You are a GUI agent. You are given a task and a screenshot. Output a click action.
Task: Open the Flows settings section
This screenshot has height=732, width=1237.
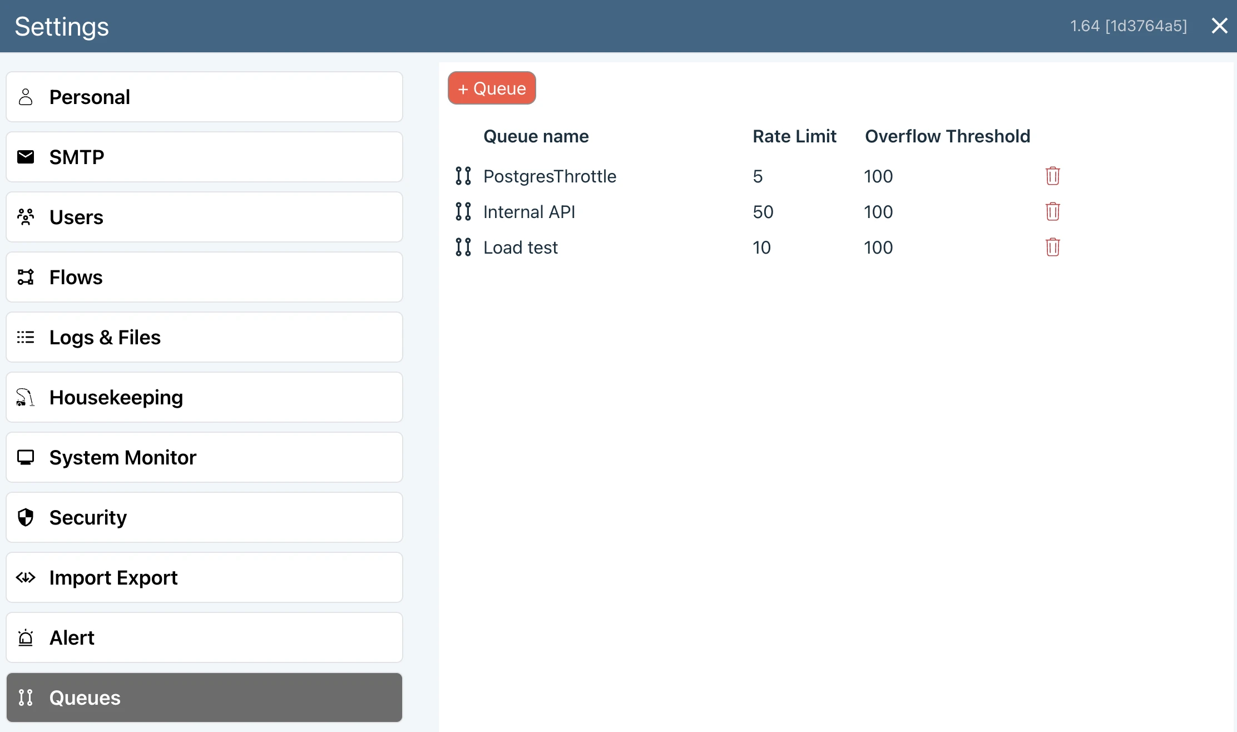pos(204,278)
